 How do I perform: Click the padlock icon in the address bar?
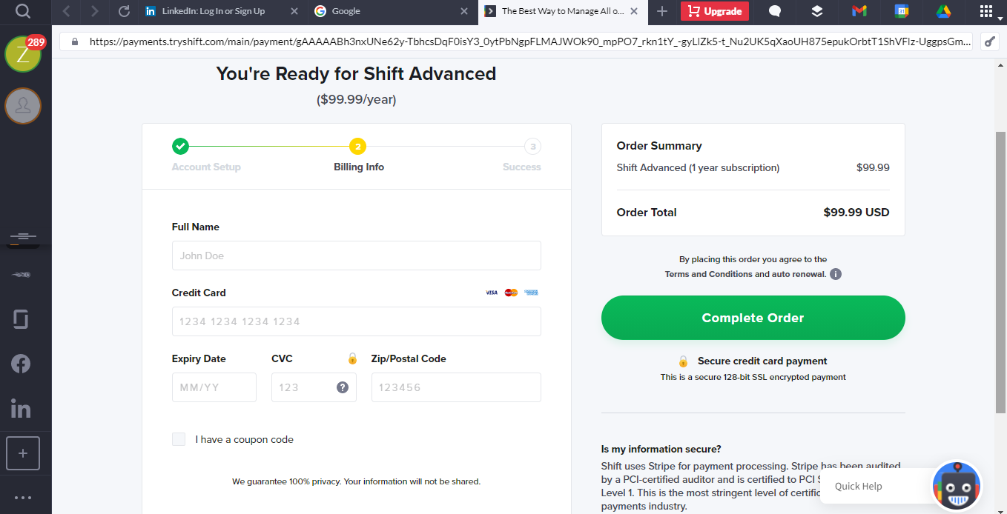74,41
